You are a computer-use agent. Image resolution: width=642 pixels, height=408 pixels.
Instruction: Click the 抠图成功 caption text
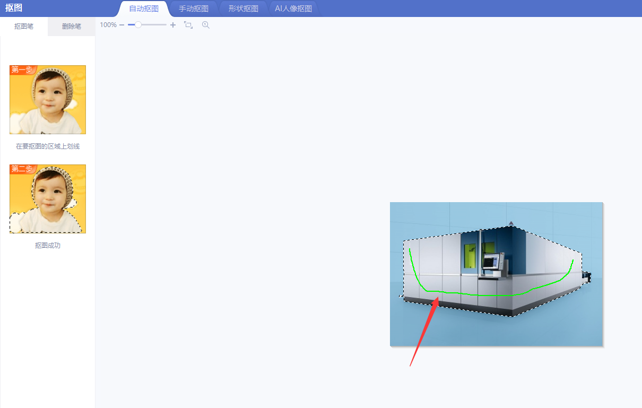pyautogui.click(x=48, y=246)
